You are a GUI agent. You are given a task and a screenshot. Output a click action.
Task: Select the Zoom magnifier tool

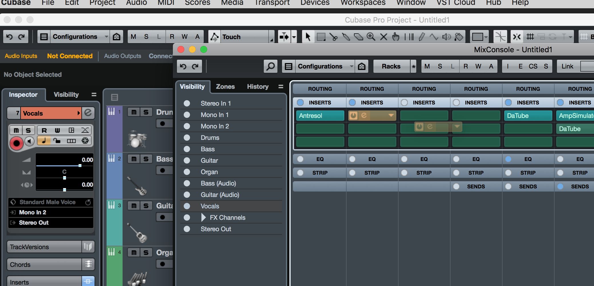(x=371, y=37)
